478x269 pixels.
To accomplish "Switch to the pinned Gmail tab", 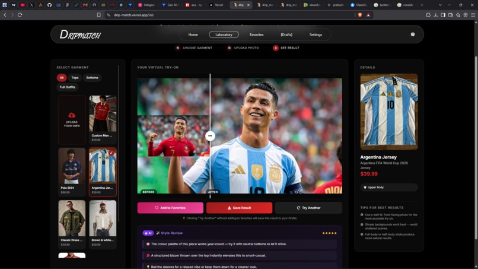I will [85, 5].
